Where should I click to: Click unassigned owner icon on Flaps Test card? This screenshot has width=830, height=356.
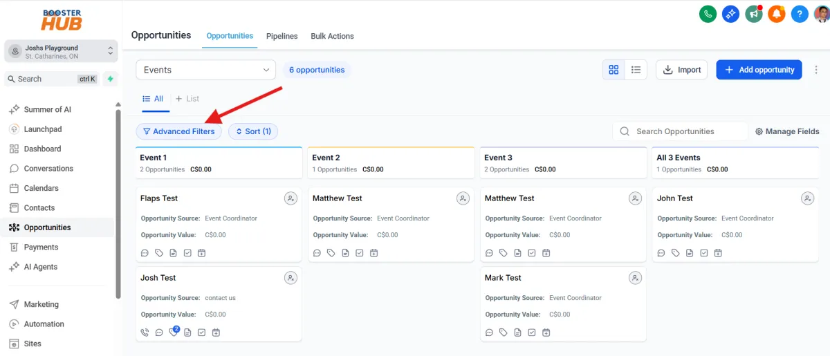tap(291, 198)
